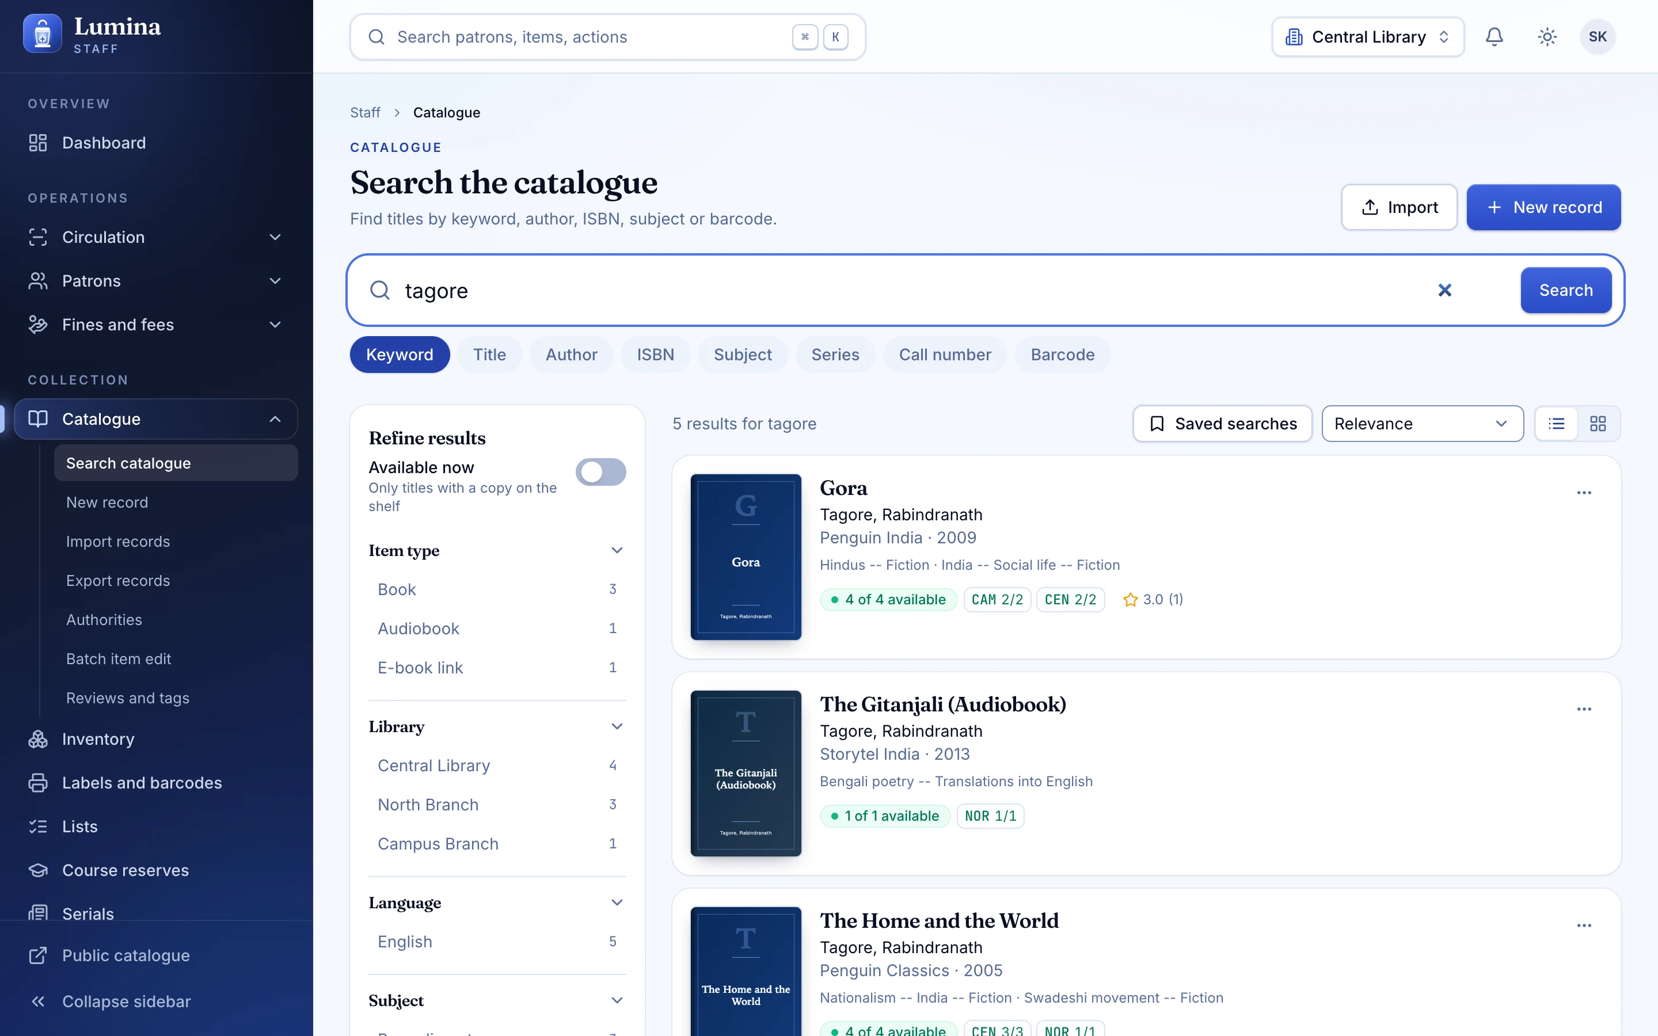
Task: Select the Title search tab
Action: pos(489,355)
